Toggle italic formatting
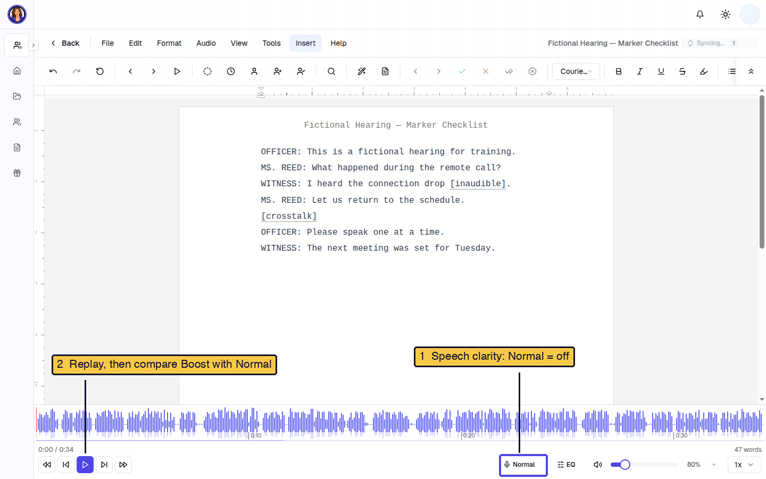The image size is (766, 479). click(x=640, y=71)
